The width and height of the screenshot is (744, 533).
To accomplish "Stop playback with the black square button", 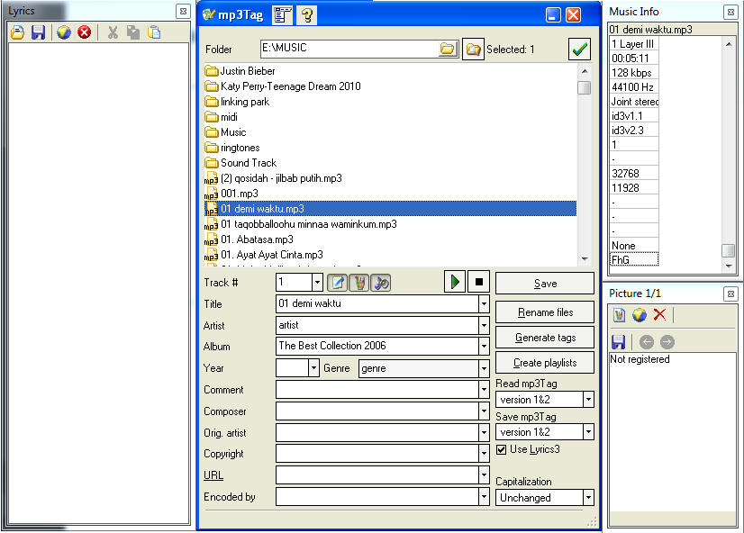I will tap(479, 282).
